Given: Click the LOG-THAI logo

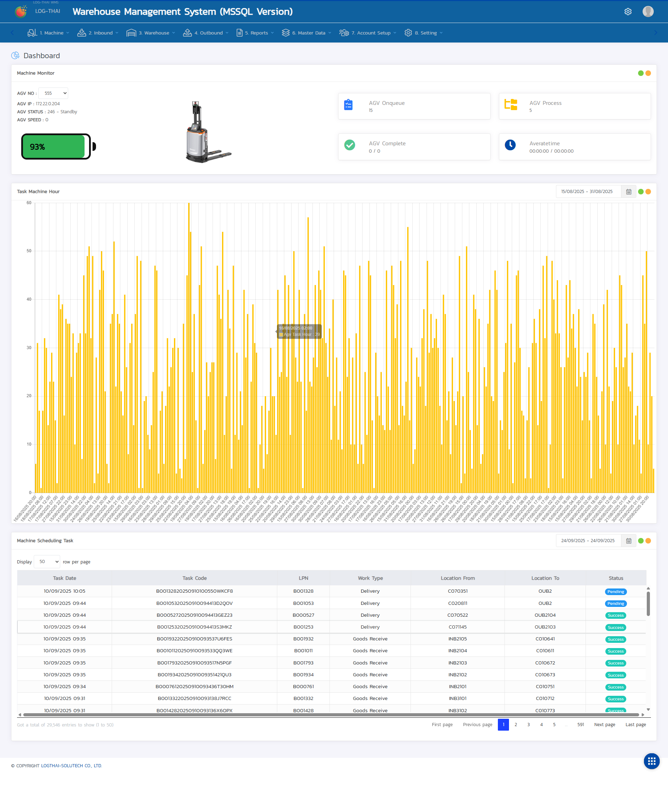Looking at the screenshot, I should [21, 11].
